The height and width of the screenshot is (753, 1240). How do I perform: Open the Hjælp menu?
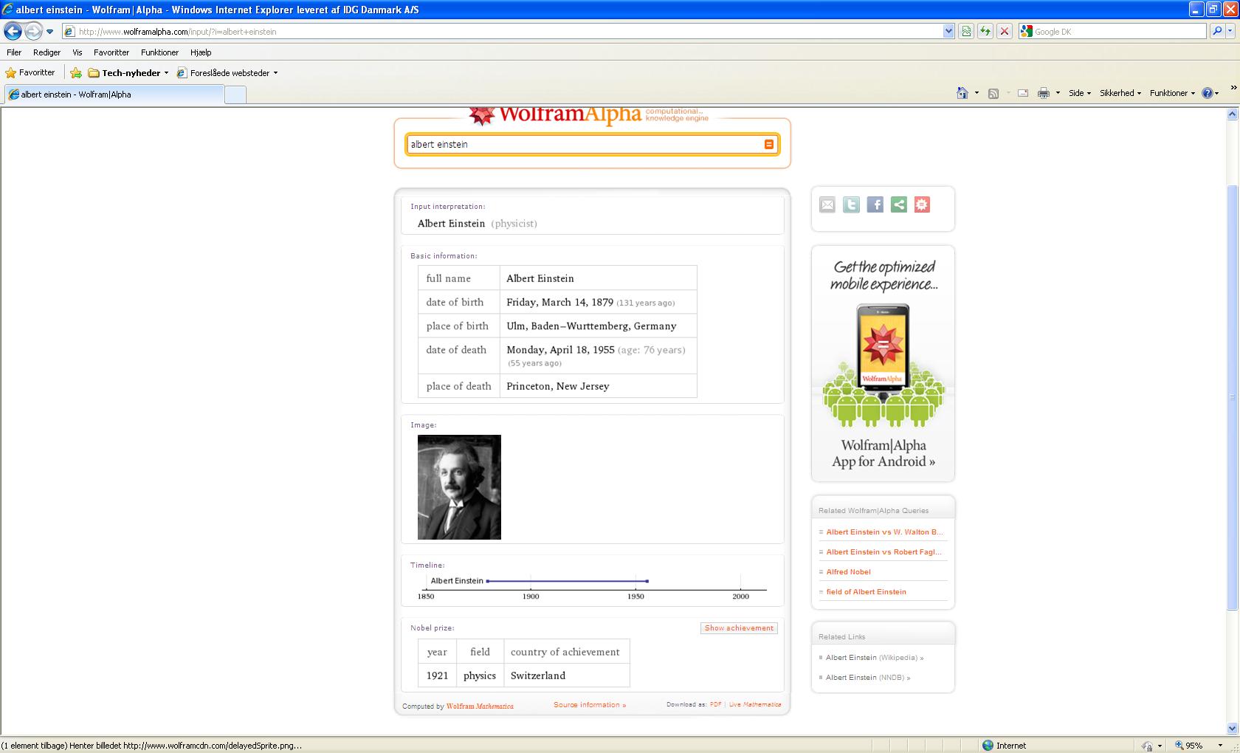201,52
